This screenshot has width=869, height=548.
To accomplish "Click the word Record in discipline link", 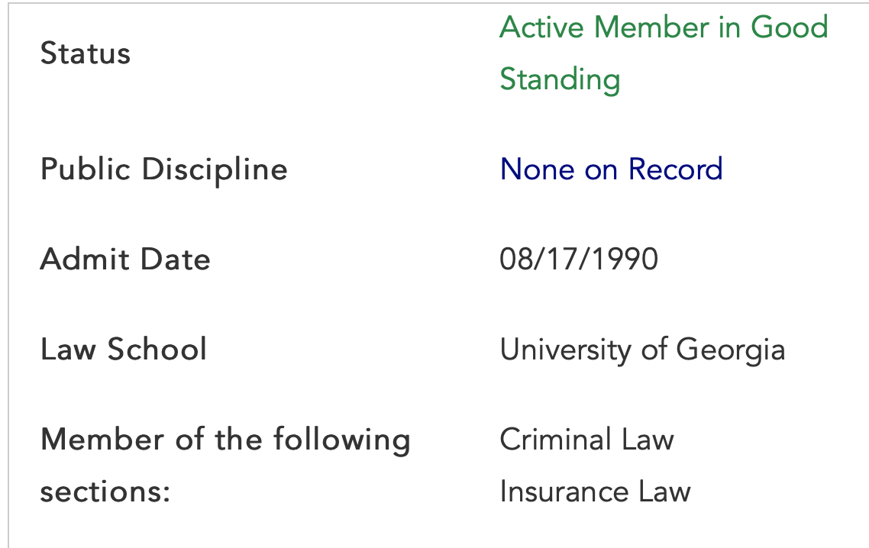I will (x=676, y=169).
